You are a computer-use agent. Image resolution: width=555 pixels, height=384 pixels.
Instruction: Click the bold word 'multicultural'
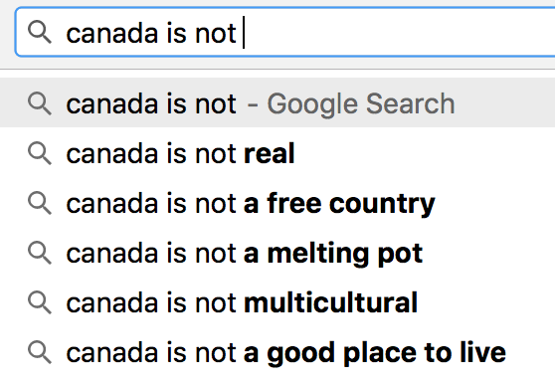coord(330,302)
